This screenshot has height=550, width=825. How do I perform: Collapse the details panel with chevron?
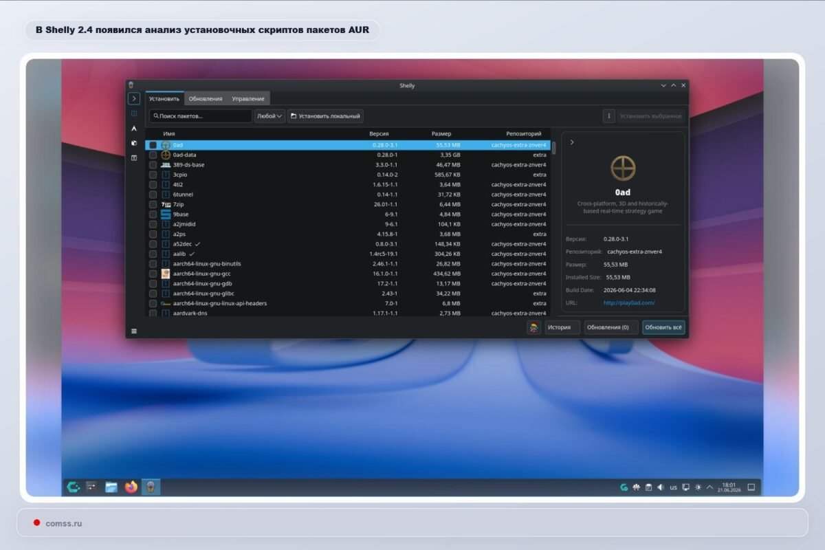pos(572,142)
